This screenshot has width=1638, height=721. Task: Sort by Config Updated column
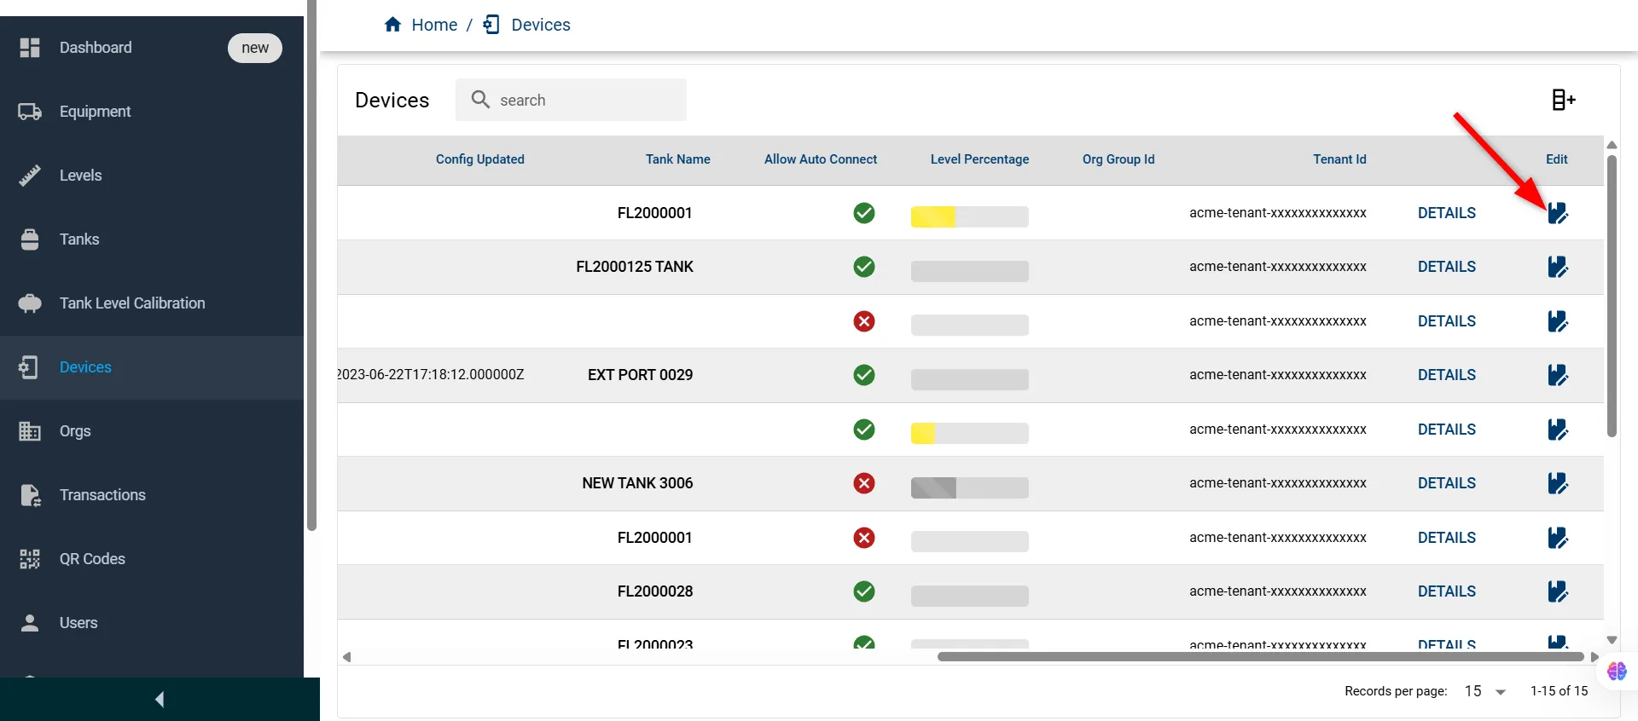(x=480, y=159)
